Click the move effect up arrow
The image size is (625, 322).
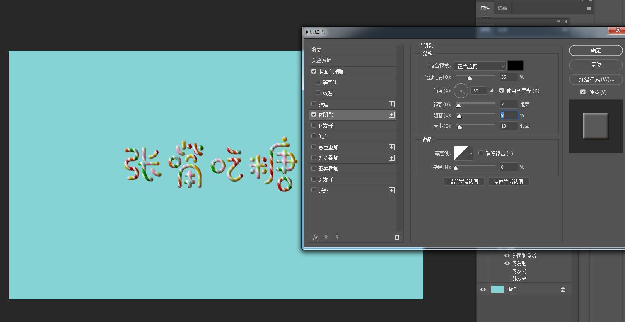tap(326, 237)
